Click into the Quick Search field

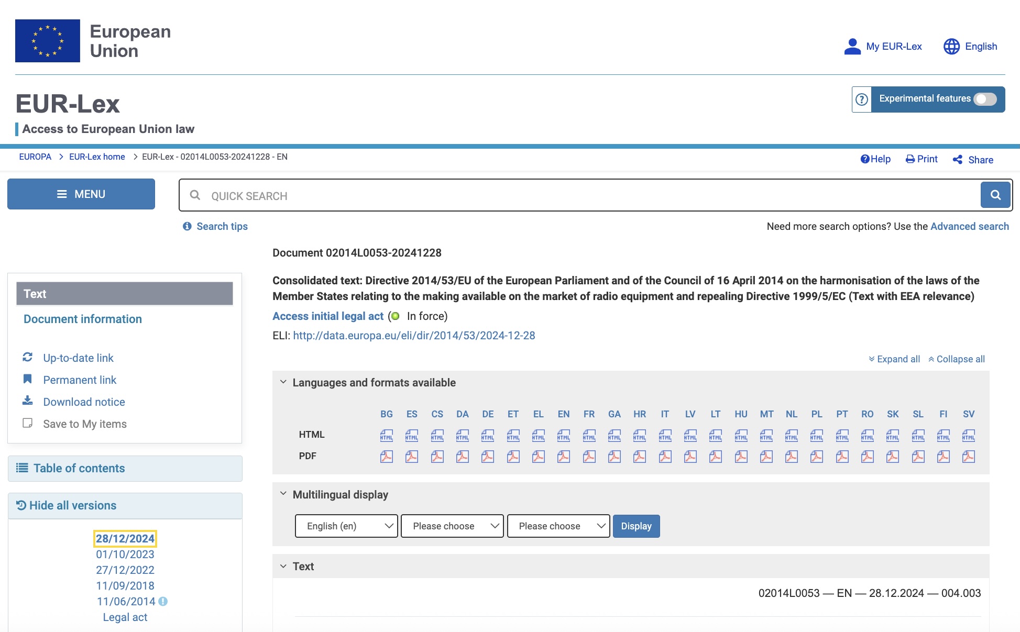(576, 196)
